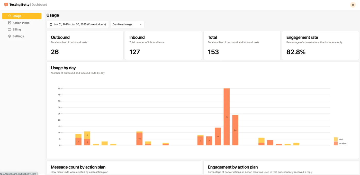360x175 pixels.
Task: Click the bar labeled 24
Action: [x=235, y=130]
